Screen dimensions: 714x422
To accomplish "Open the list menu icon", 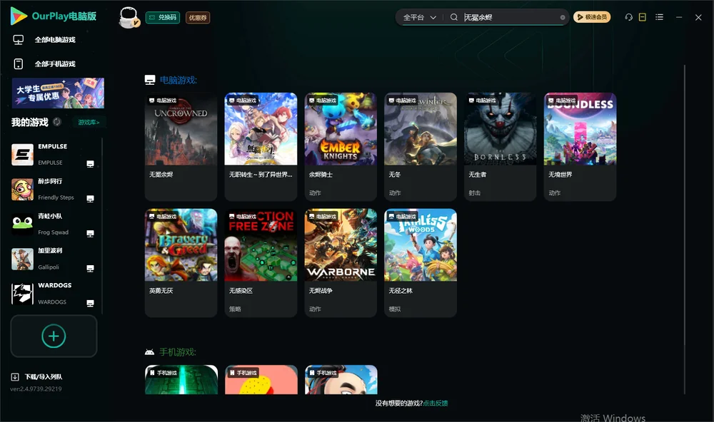I will coord(659,17).
